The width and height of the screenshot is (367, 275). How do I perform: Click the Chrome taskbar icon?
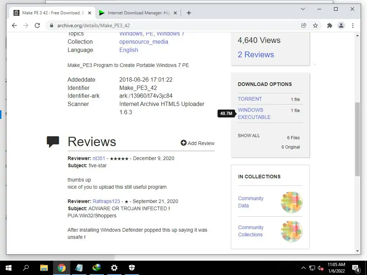[62, 268]
